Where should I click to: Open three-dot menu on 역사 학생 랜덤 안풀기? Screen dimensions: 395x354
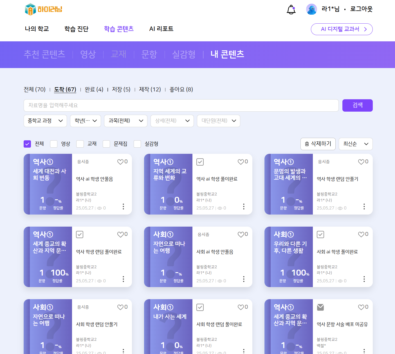tap(364, 207)
